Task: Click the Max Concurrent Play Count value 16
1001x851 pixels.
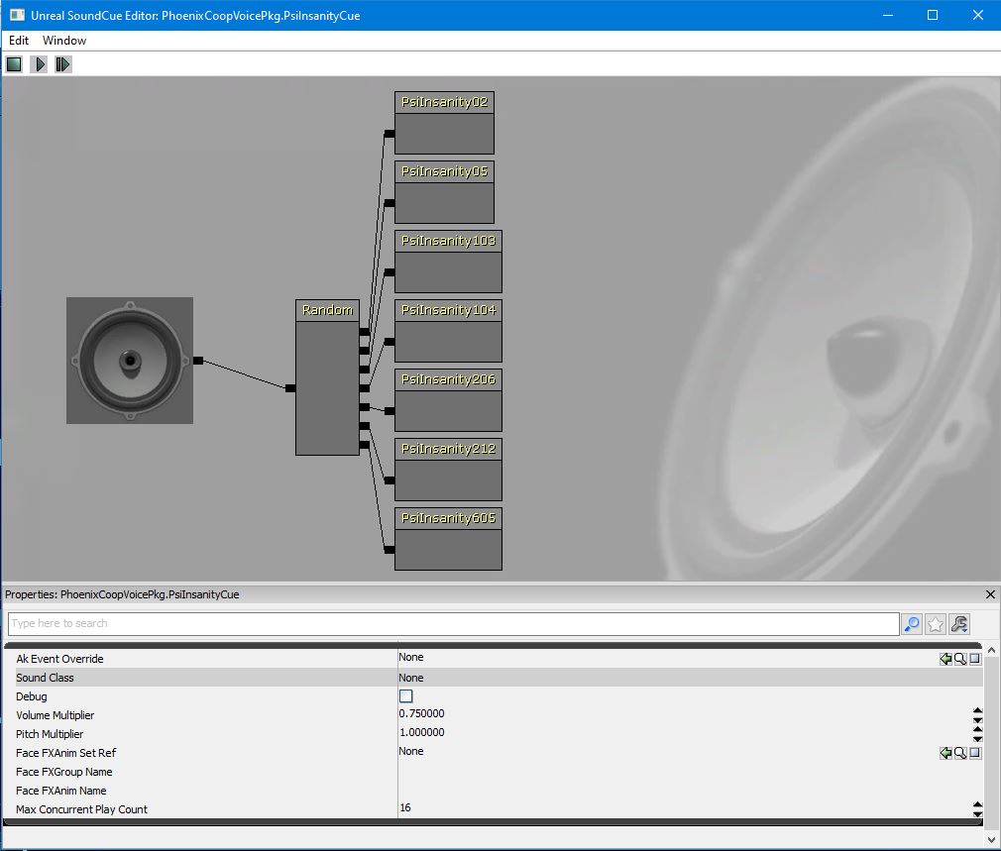Action: click(x=405, y=807)
